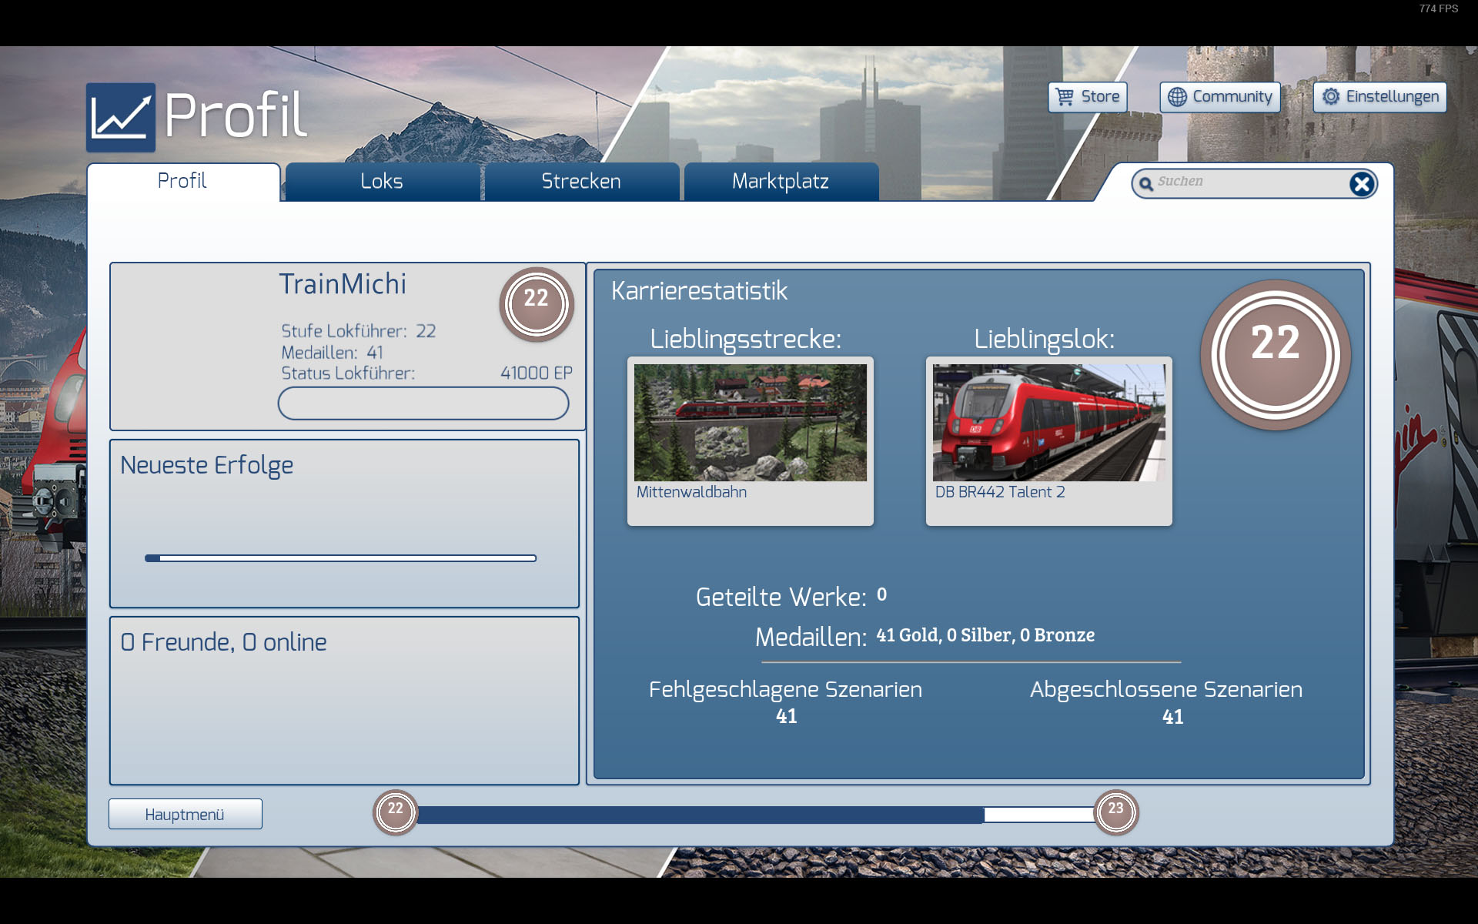Click the Einstellungen gear icon
This screenshot has height=924, width=1478.
(1331, 97)
